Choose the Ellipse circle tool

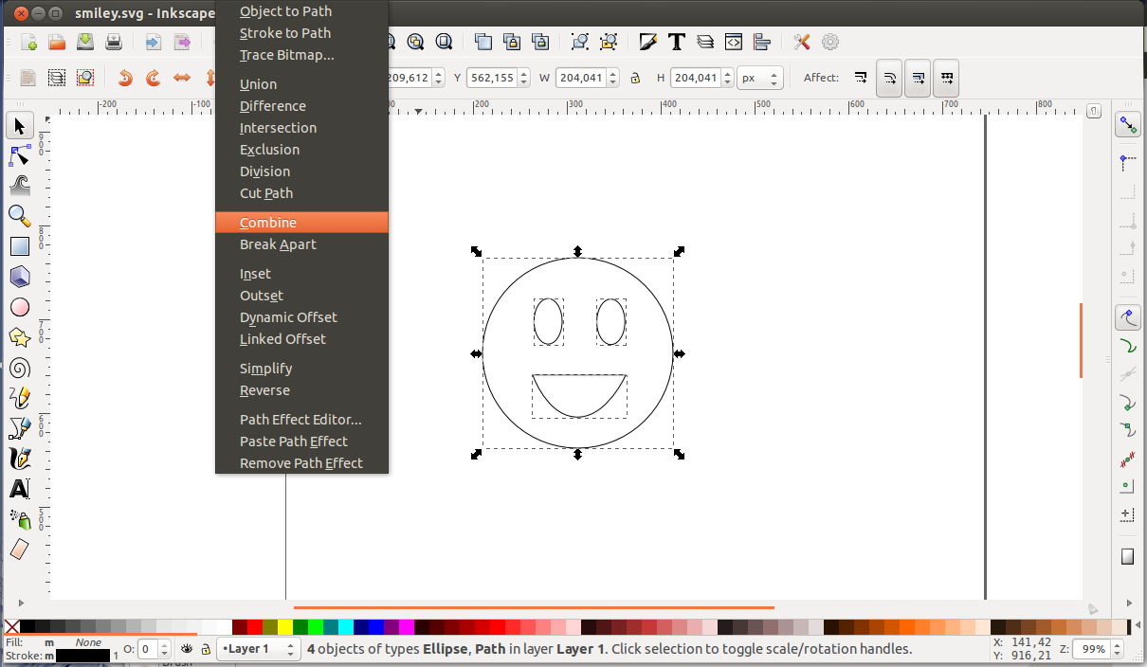pos(19,307)
